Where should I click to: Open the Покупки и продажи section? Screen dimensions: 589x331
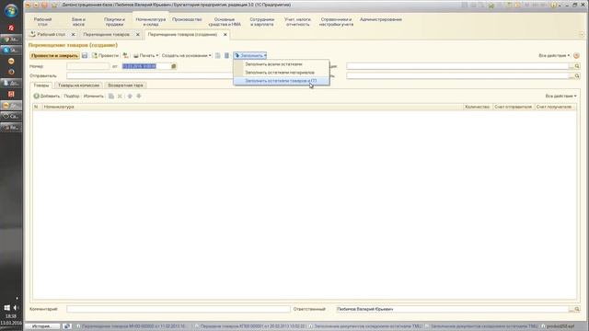point(114,22)
